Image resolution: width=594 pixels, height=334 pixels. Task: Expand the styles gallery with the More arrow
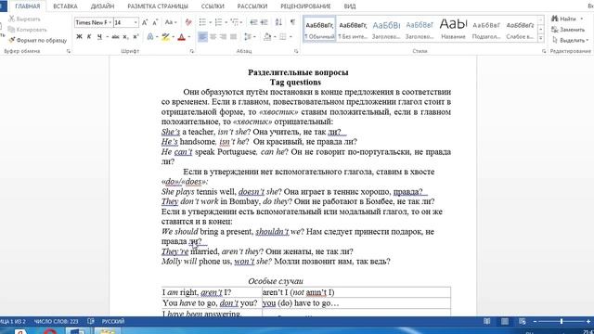point(540,38)
